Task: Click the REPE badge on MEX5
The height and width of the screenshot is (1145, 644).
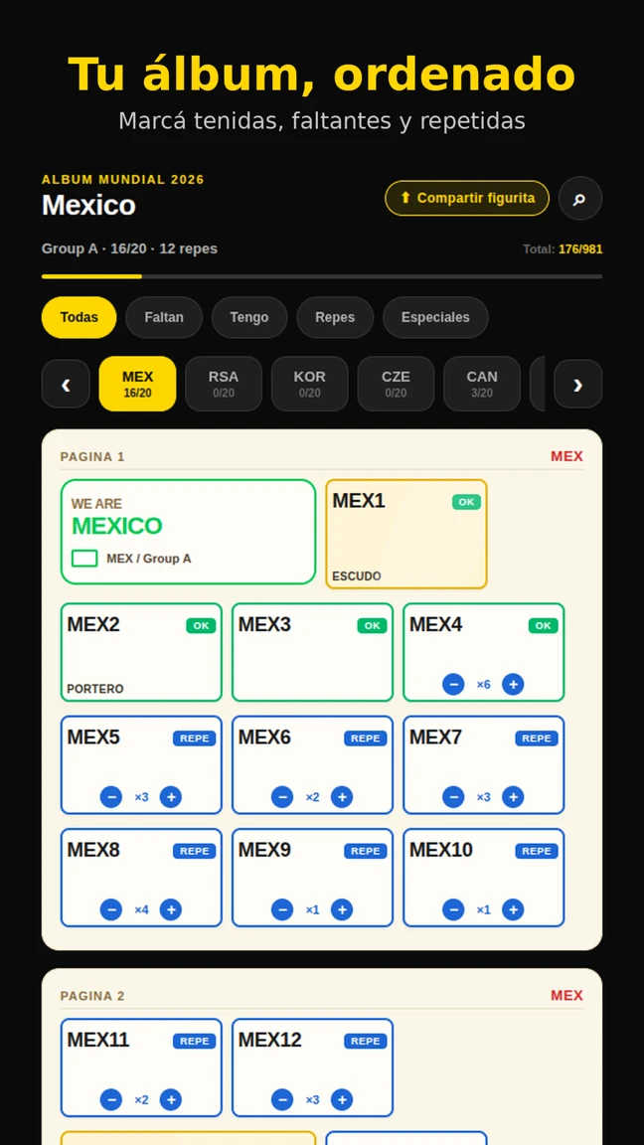Action: pos(194,738)
